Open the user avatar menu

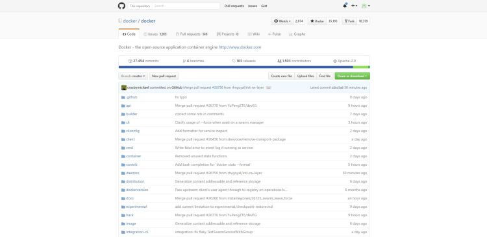366,6
